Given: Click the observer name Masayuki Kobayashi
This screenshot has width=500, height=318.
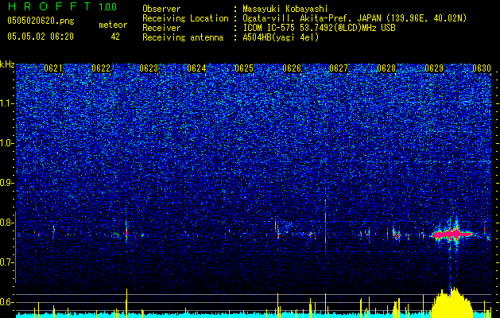Looking at the screenshot, I should 285,9.
